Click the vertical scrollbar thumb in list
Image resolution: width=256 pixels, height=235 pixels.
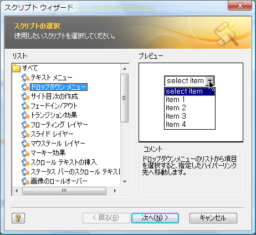tap(125, 98)
